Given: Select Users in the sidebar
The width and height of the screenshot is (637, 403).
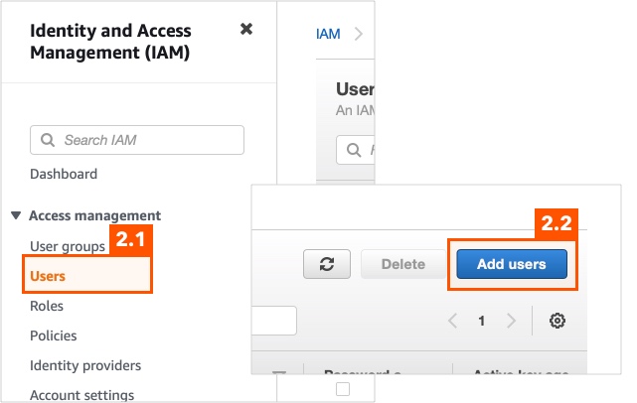Looking at the screenshot, I should click(x=48, y=276).
